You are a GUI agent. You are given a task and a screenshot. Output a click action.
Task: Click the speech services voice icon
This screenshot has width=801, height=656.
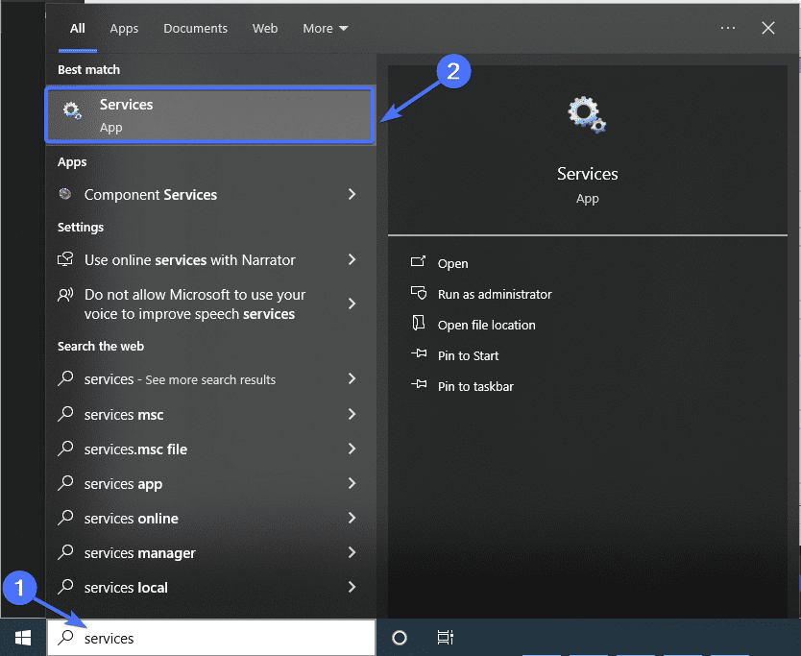(65, 294)
